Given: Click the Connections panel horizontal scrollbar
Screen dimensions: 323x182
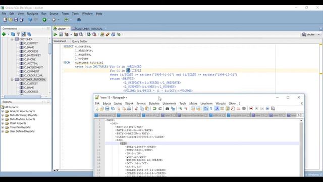Looking at the screenshot, I should pyautogui.click(x=23, y=97).
